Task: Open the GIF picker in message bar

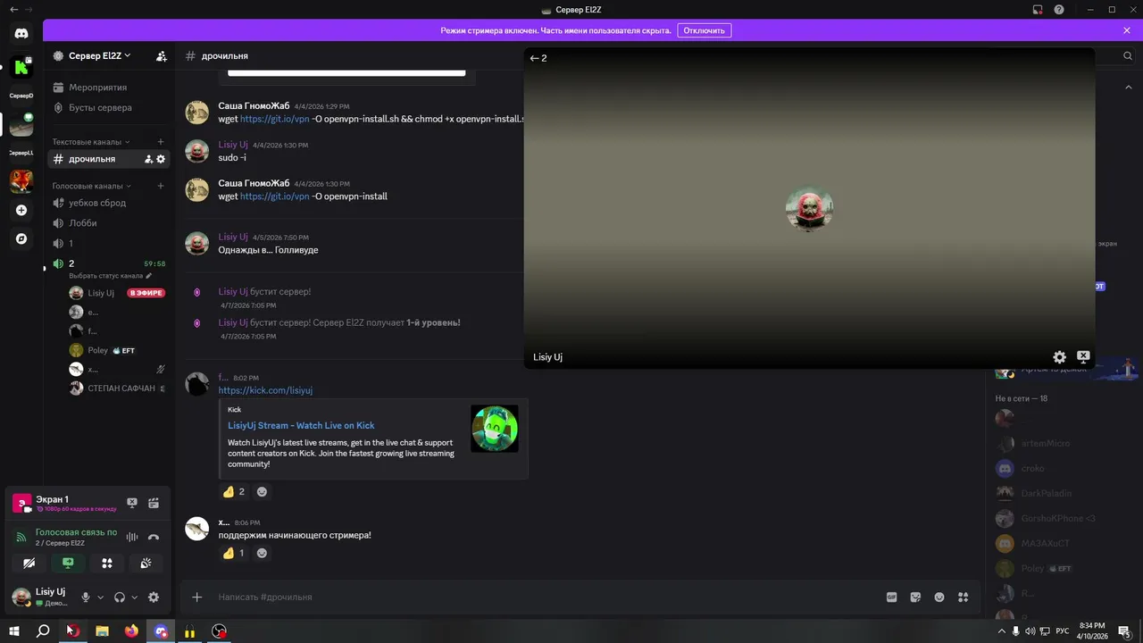Action: (891, 597)
